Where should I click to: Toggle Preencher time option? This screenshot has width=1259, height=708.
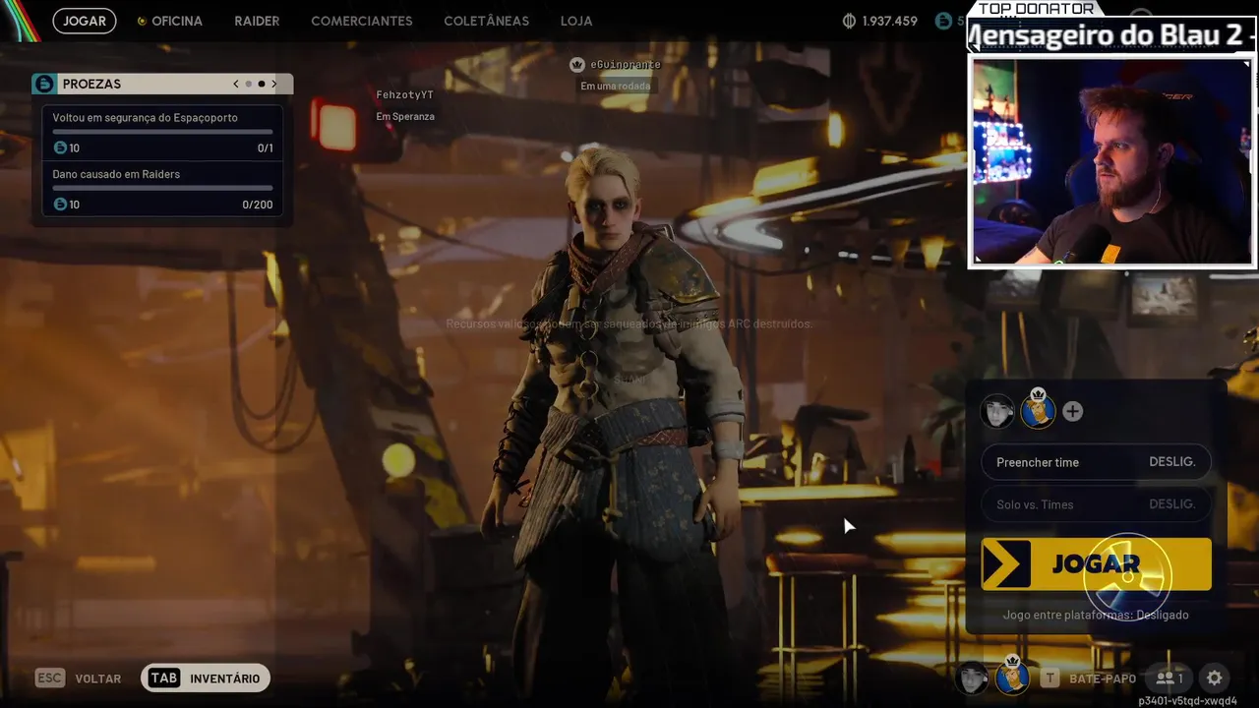1096,462
